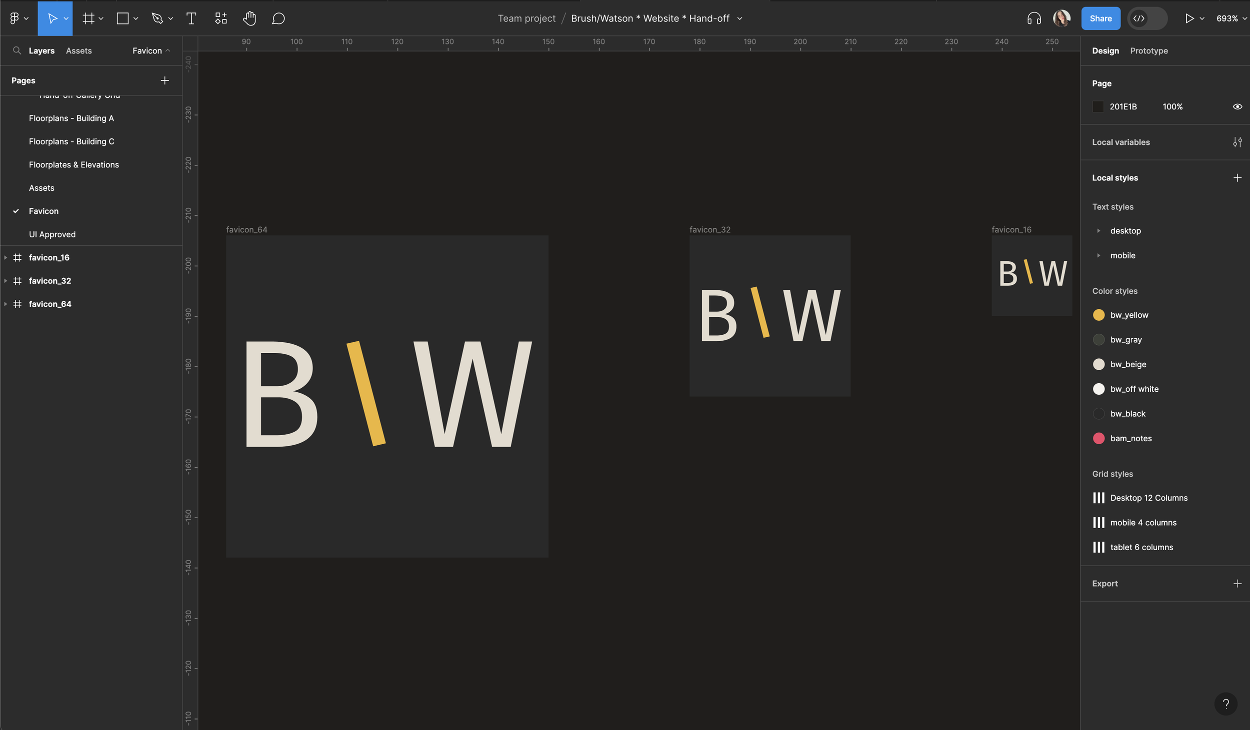1250x730 pixels.
Task: Select the Hand tool
Action: pyautogui.click(x=249, y=18)
